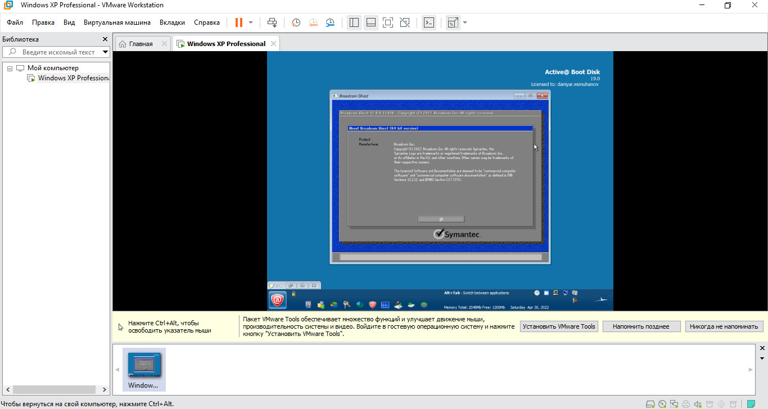Toggle the console view button
Viewport: 768px width, 409px height.
428,22
